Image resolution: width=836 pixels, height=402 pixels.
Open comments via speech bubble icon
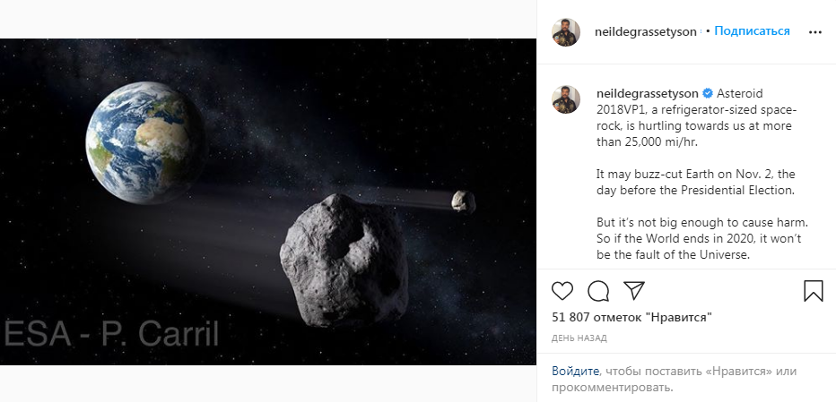coord(598,291)
